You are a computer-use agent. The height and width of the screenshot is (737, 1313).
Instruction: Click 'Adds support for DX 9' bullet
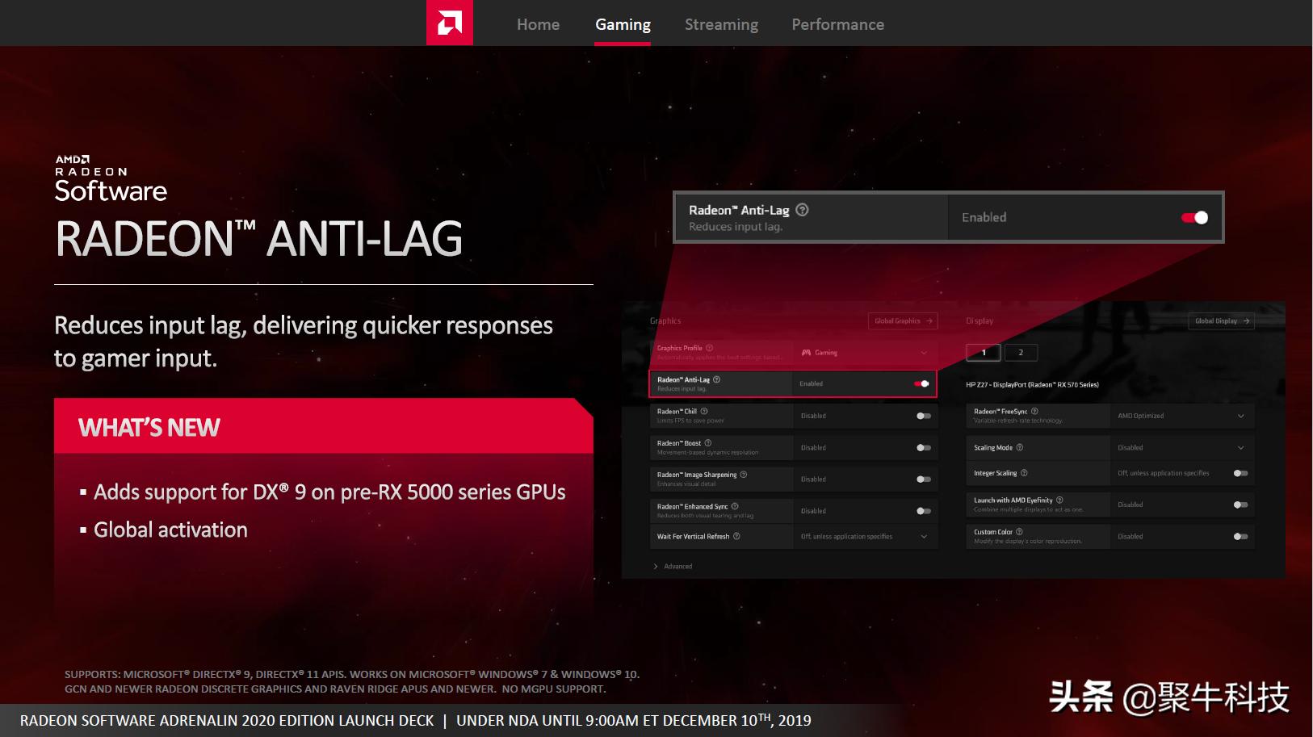click(x=329, y=492)
